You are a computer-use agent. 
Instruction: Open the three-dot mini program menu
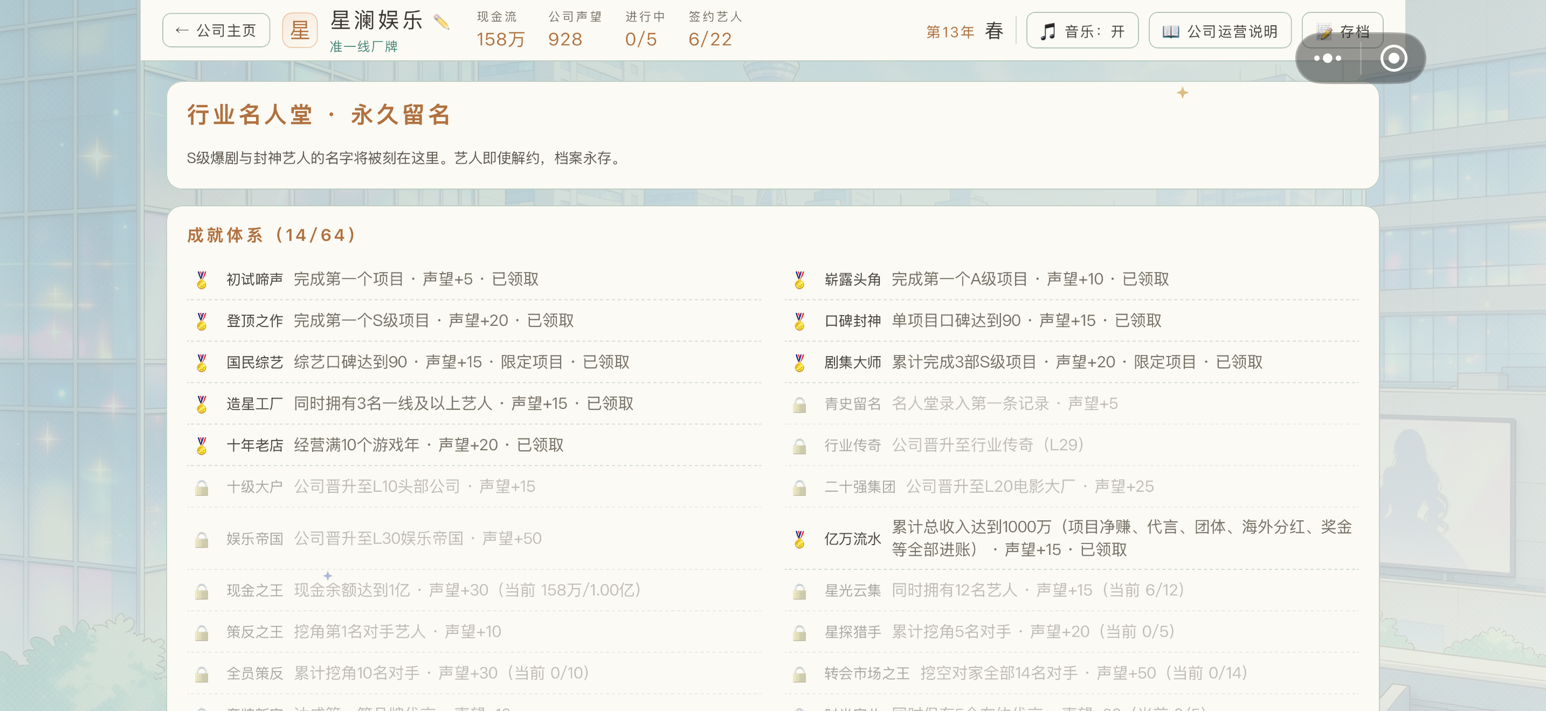[1328, 58]
